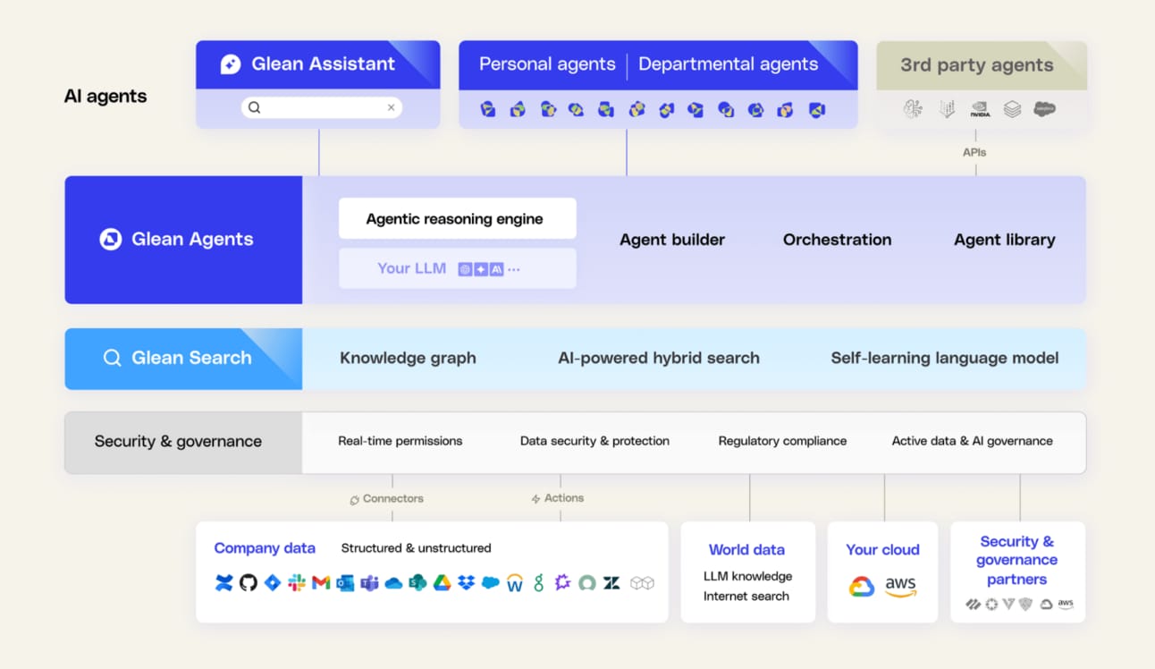Click the OneDrive cloud icon
Screen dimensions: 1155x669
coord(393,583)
